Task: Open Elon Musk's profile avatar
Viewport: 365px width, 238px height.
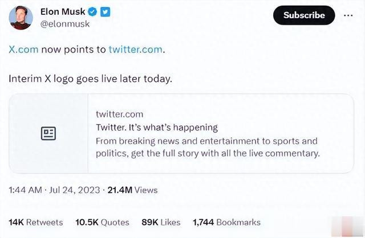Action: pyautogui.click(x=21, y=18)
